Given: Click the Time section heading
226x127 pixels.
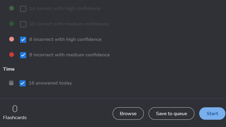Looking at the screenshot, I should (9, 69).
